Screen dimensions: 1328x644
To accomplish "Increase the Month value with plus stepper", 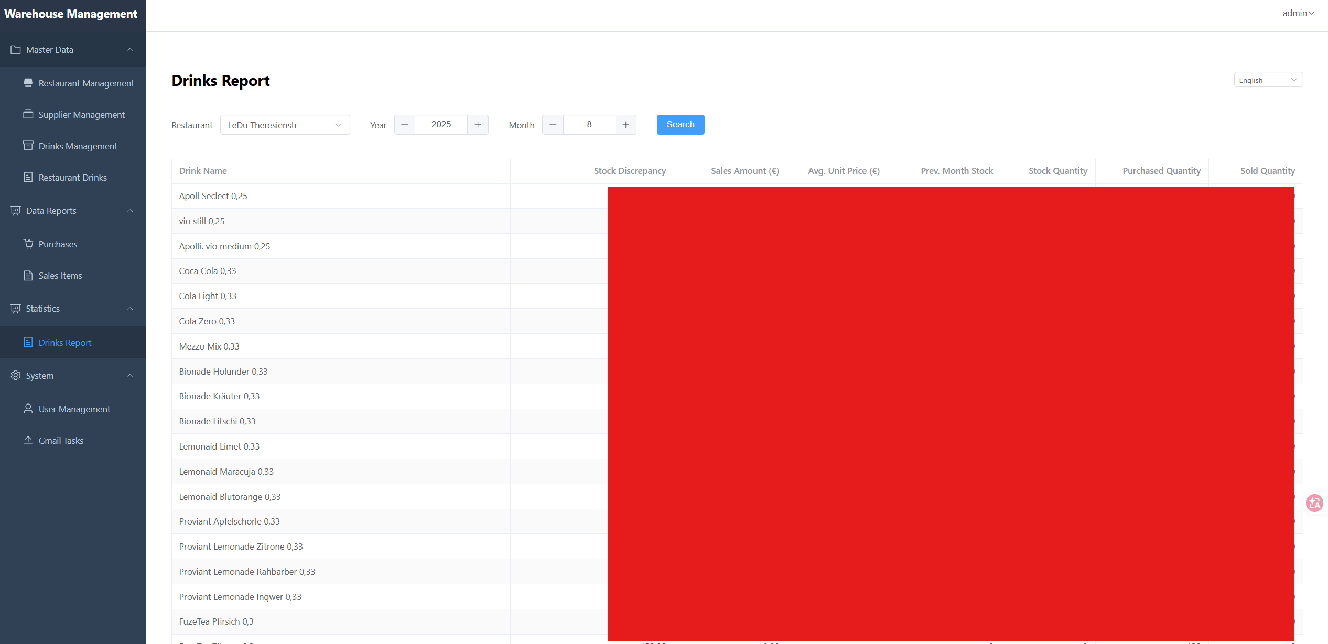I will (625, 125).
